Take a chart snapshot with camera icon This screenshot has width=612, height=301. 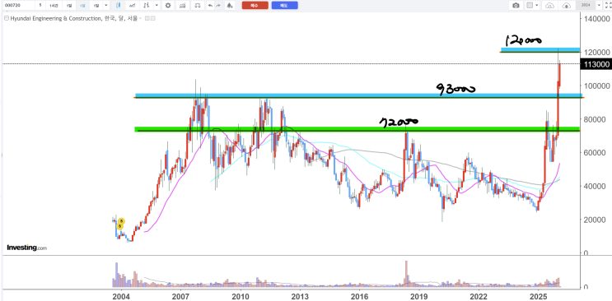pos(516,6)
